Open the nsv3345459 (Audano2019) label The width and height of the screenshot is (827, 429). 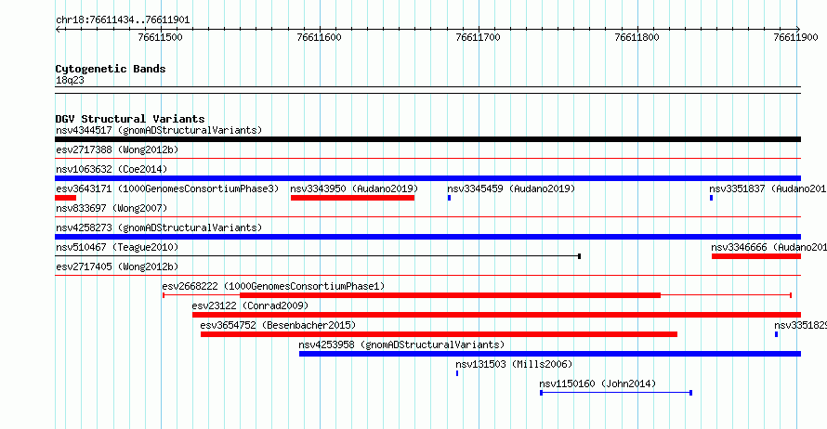[x=511, y=188]
